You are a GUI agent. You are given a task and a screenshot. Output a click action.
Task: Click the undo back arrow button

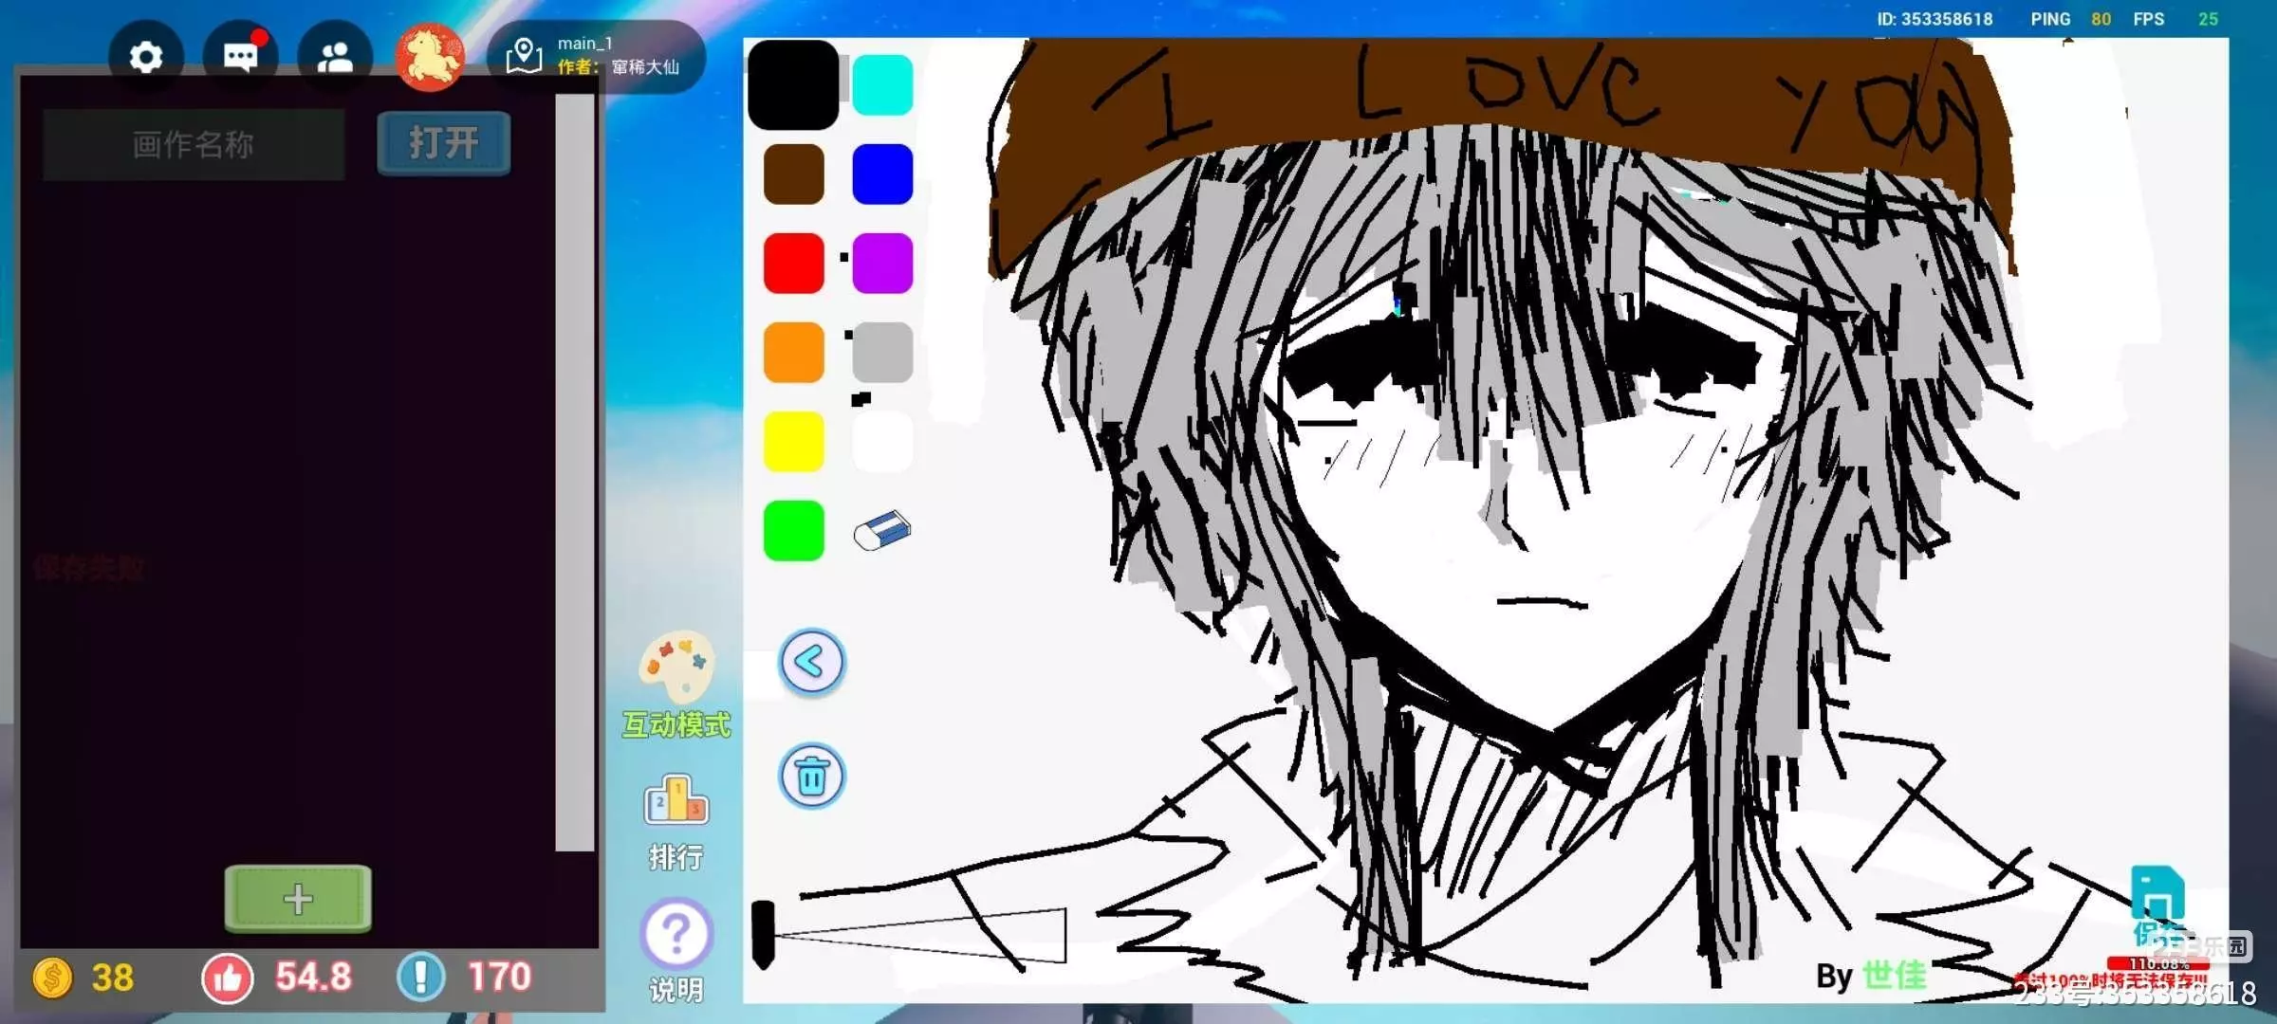pyautogui.click(x=811, y=662)
